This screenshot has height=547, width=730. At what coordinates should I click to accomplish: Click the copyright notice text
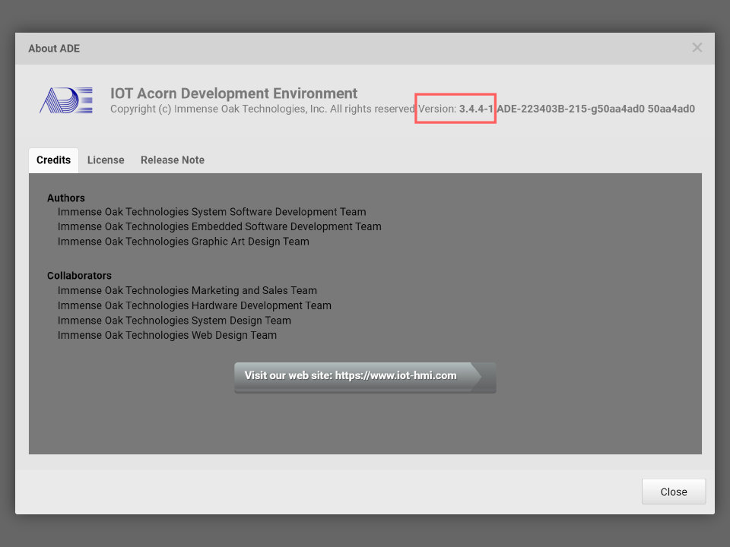pos(262,109)
